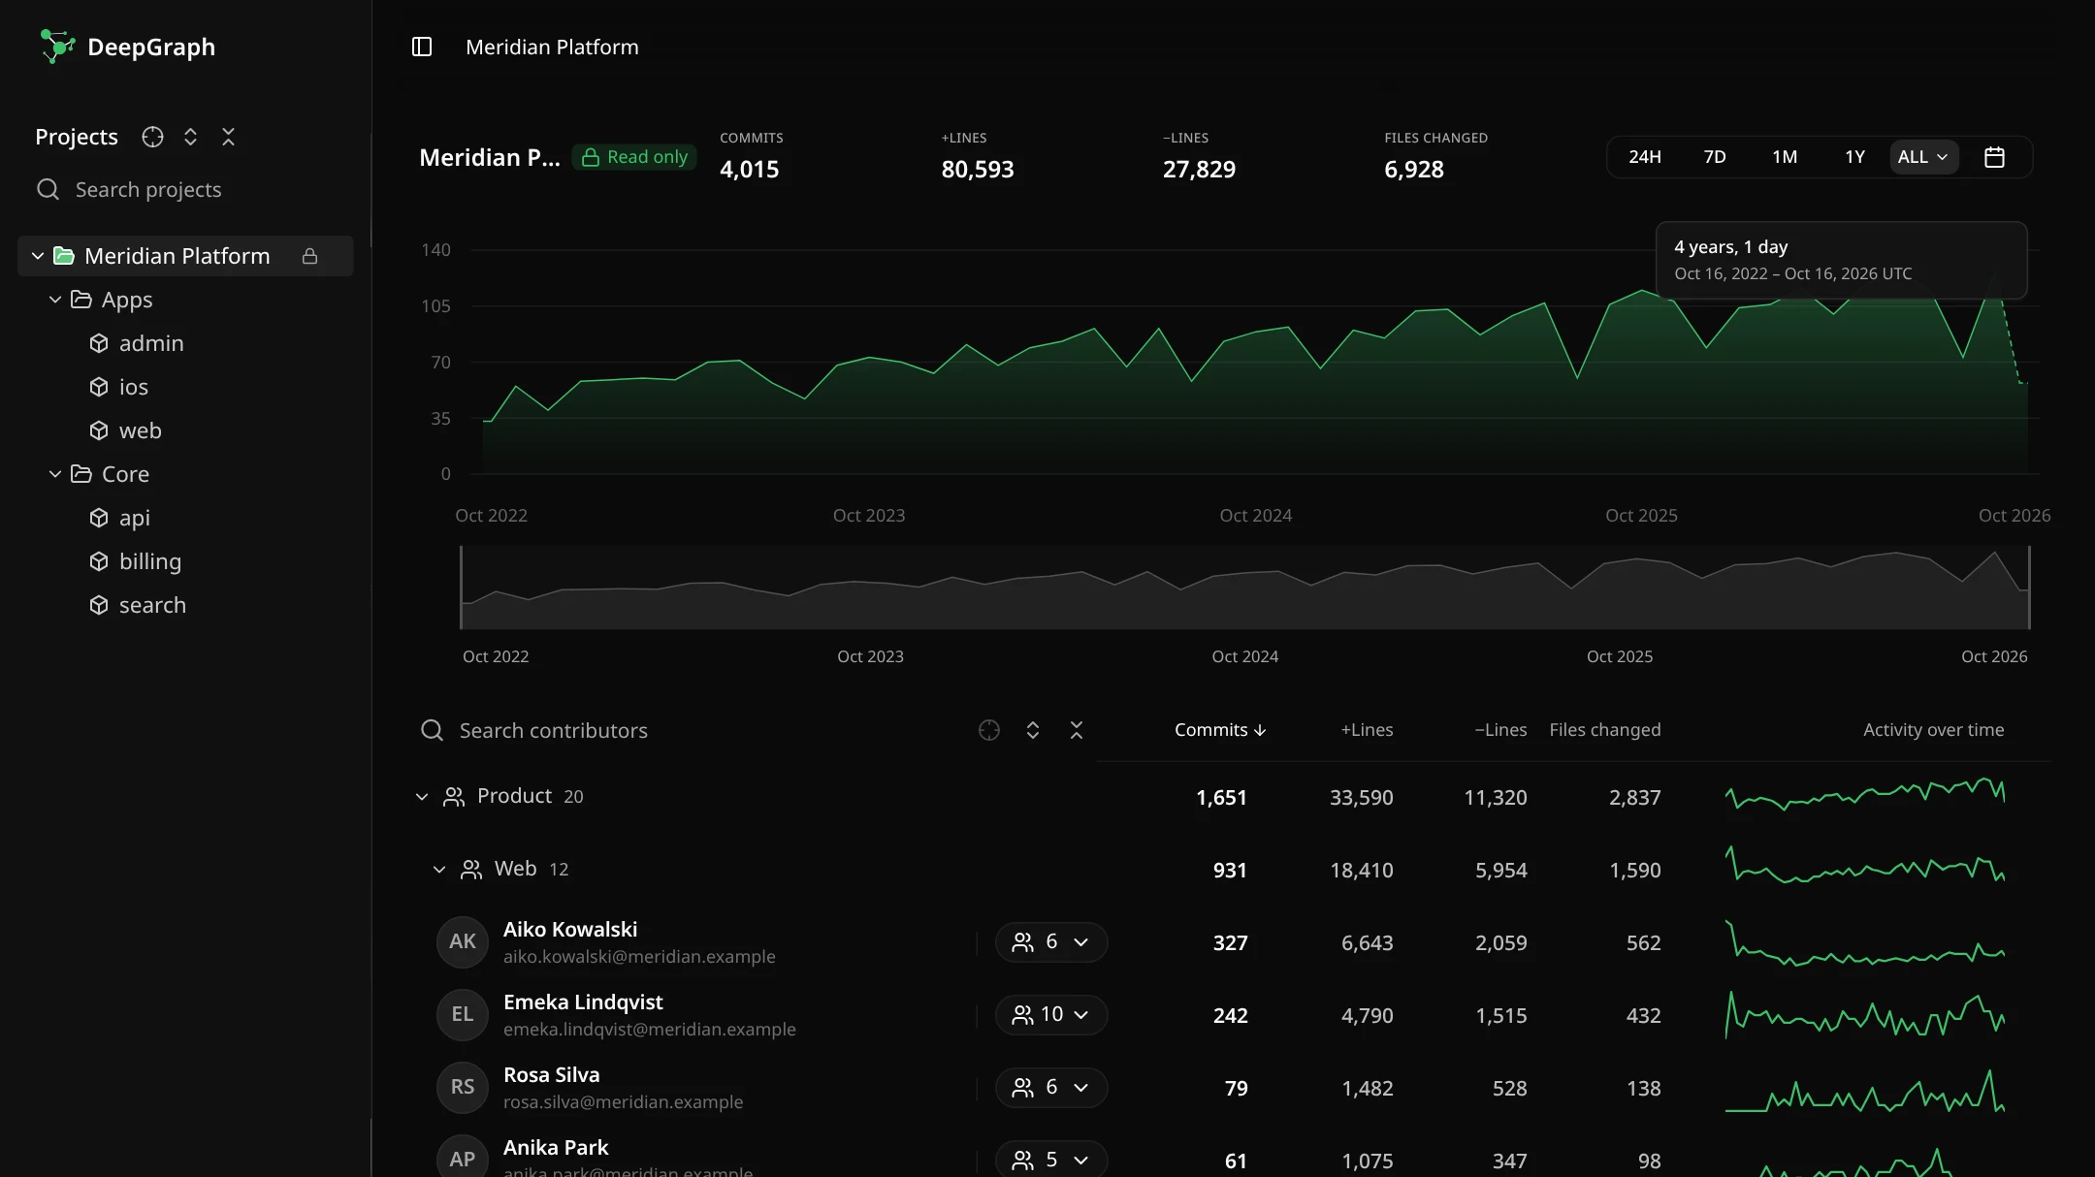Click the RS avatar for Rosa Silva
The width and height of the screenshot is (2095, 1177).
pos(463,1088)
